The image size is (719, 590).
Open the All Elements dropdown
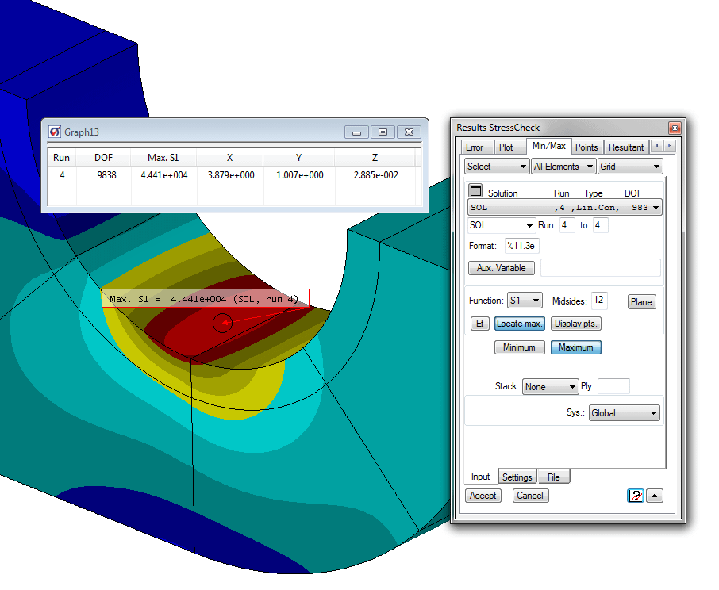563,166
